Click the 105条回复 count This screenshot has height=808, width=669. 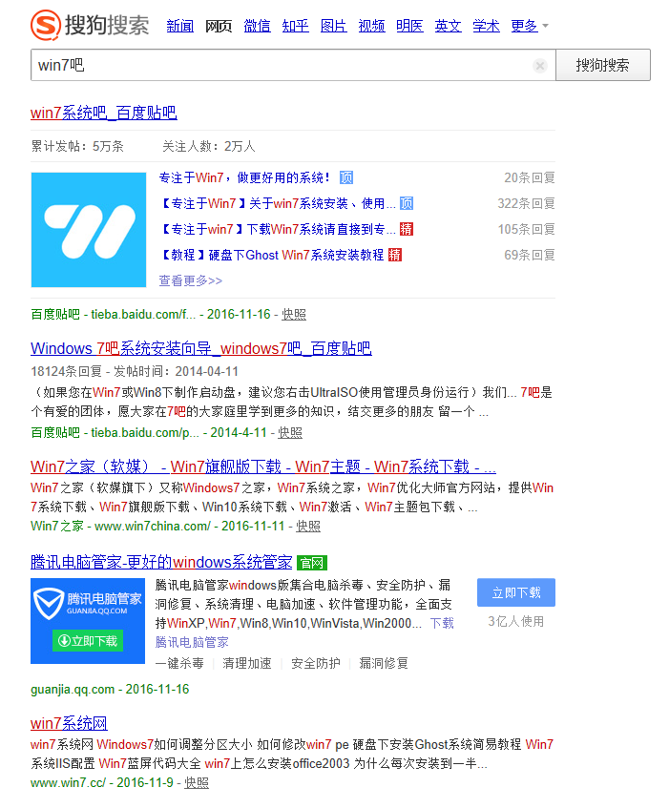click(526, 229)
